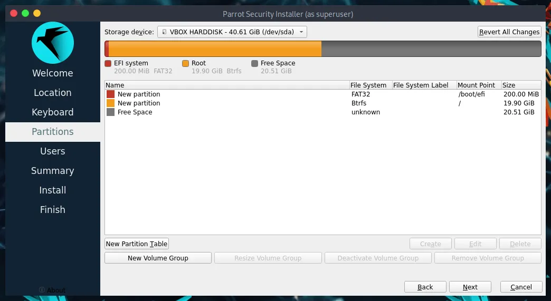Click the /boot/efi mount point cell

[472, 94]
